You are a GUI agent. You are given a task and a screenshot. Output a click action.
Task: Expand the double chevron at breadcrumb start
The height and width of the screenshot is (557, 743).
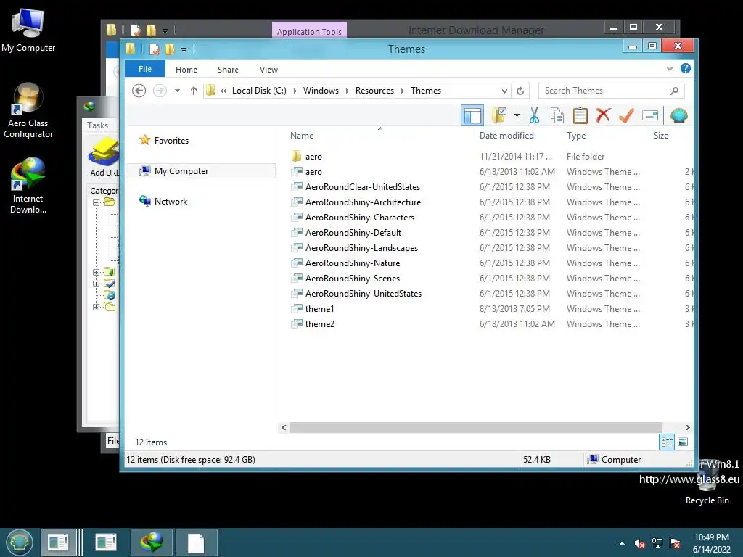pyautogui.click(x=223, y=91)
